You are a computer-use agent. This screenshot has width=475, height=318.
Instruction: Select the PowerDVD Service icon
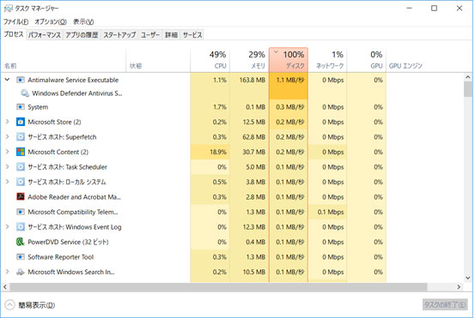[x=21, y=242]
